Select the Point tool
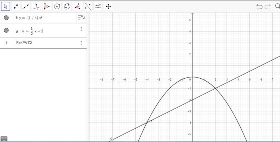This screenshot has width=280, height=142. pos(16,6)
